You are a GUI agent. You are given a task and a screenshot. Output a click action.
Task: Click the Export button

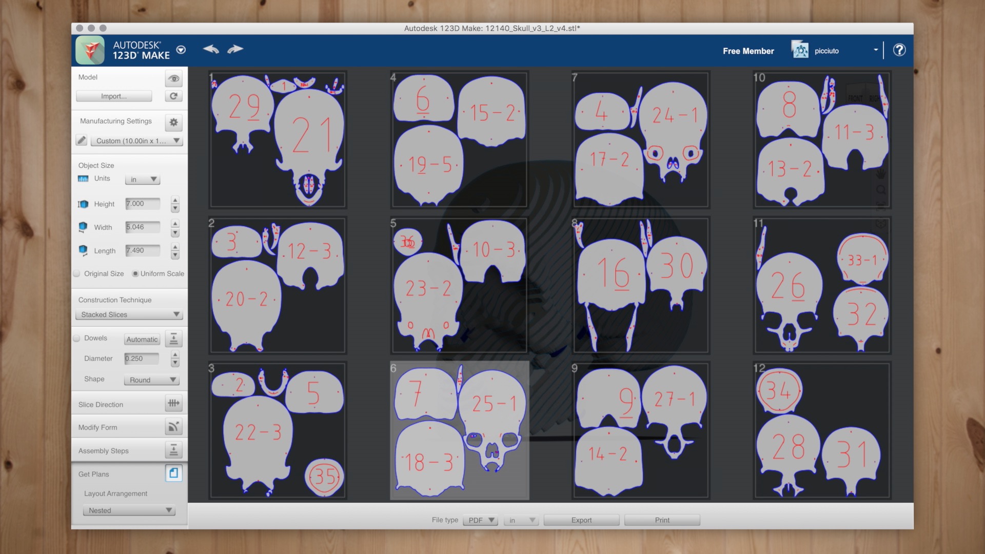pos(581,520)
